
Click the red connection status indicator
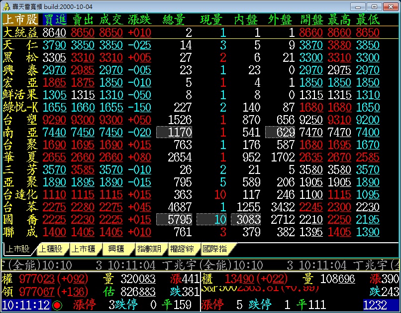[57, 305]
